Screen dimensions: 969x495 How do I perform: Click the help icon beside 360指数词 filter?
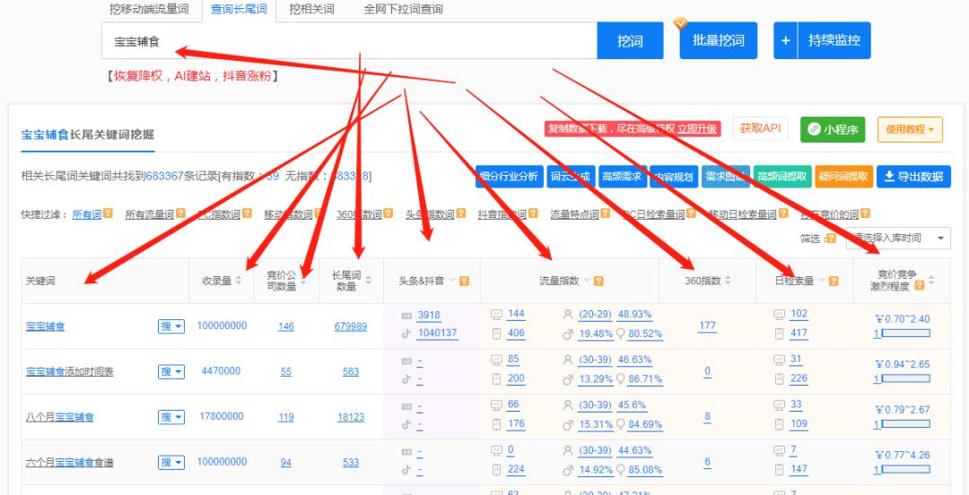[388, 213]
